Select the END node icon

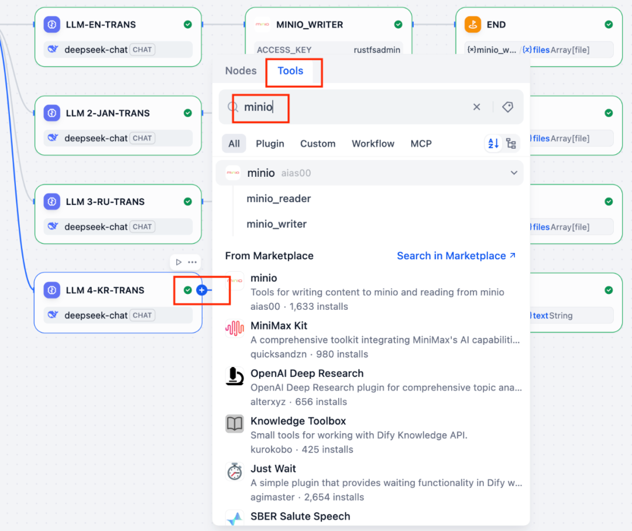pos(473,25)
